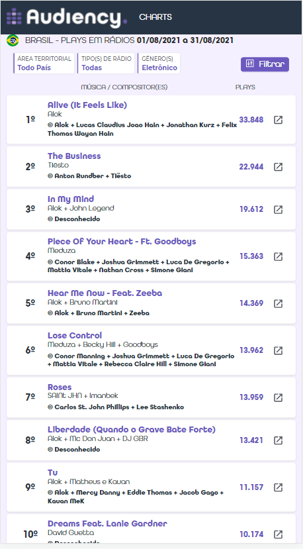Open The Business song title
This screenshot has height=549, width=303.
pos(74,156)
